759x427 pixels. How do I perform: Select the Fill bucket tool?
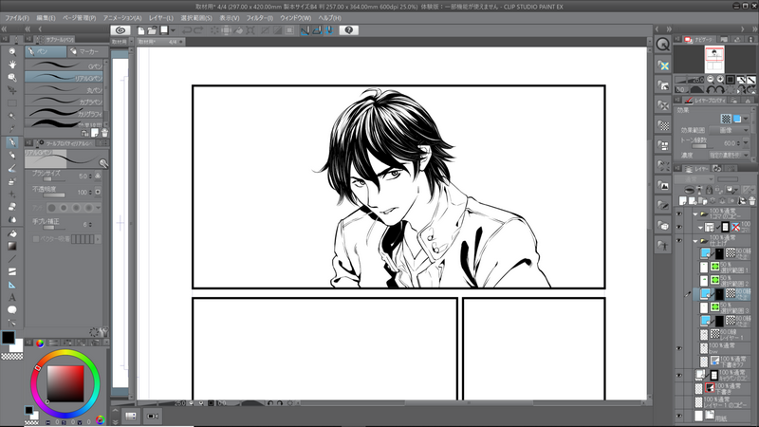pos(12,233)
